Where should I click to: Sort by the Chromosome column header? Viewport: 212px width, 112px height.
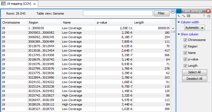point(14,22)
